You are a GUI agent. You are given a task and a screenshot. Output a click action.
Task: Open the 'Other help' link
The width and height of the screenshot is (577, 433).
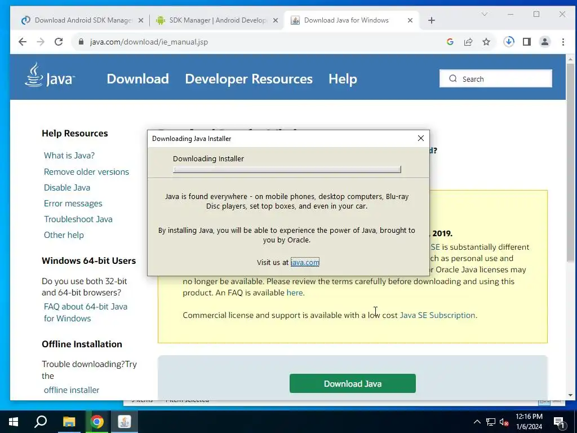(x=64, y=235)
